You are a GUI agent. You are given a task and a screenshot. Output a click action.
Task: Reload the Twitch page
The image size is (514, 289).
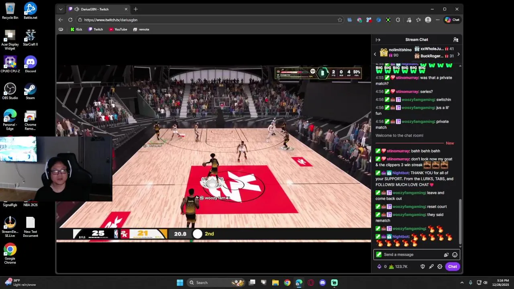[x=70, y=20]
